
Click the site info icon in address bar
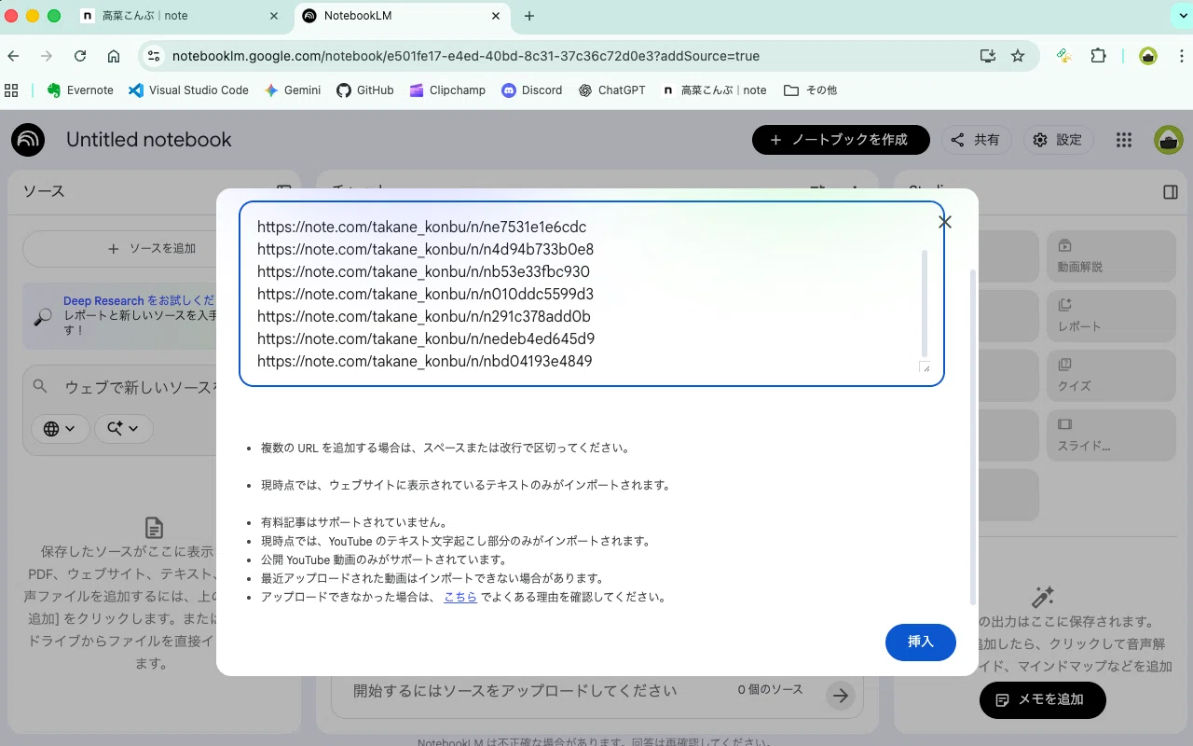click(x=155, y=56)
